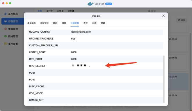Click the yellow macOS minimize button
Screen dimensions: 192x111
coord(7,3)
